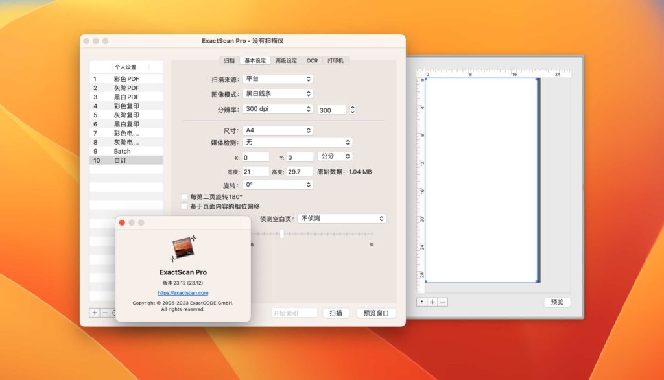Open the OCR tab
The height and width of the screenshot is (380, 664).
click(x=312, y=60)
